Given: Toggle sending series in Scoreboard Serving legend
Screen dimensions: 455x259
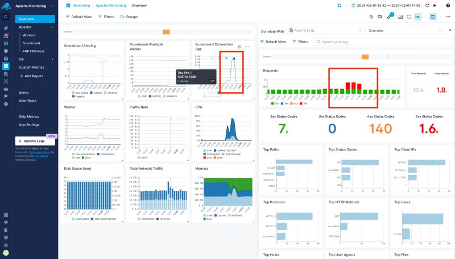Looking at the screenshot, I should [x=110, y=93].
